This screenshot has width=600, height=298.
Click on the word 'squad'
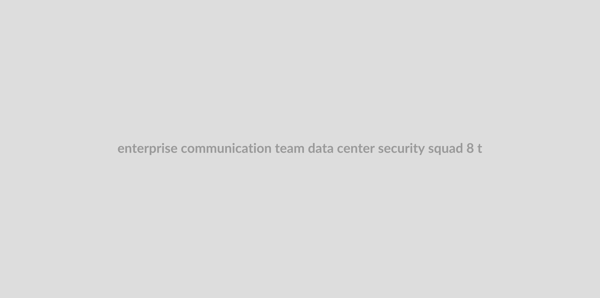pyautogui.click(x=446, y=149)
